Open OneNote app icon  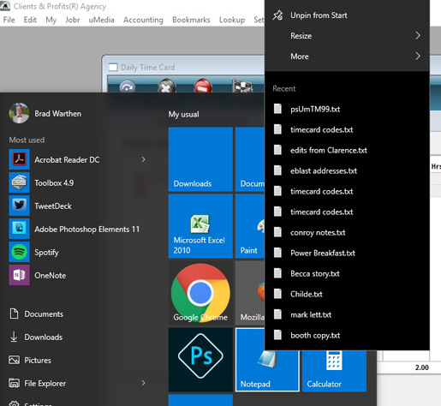(19, 275)
